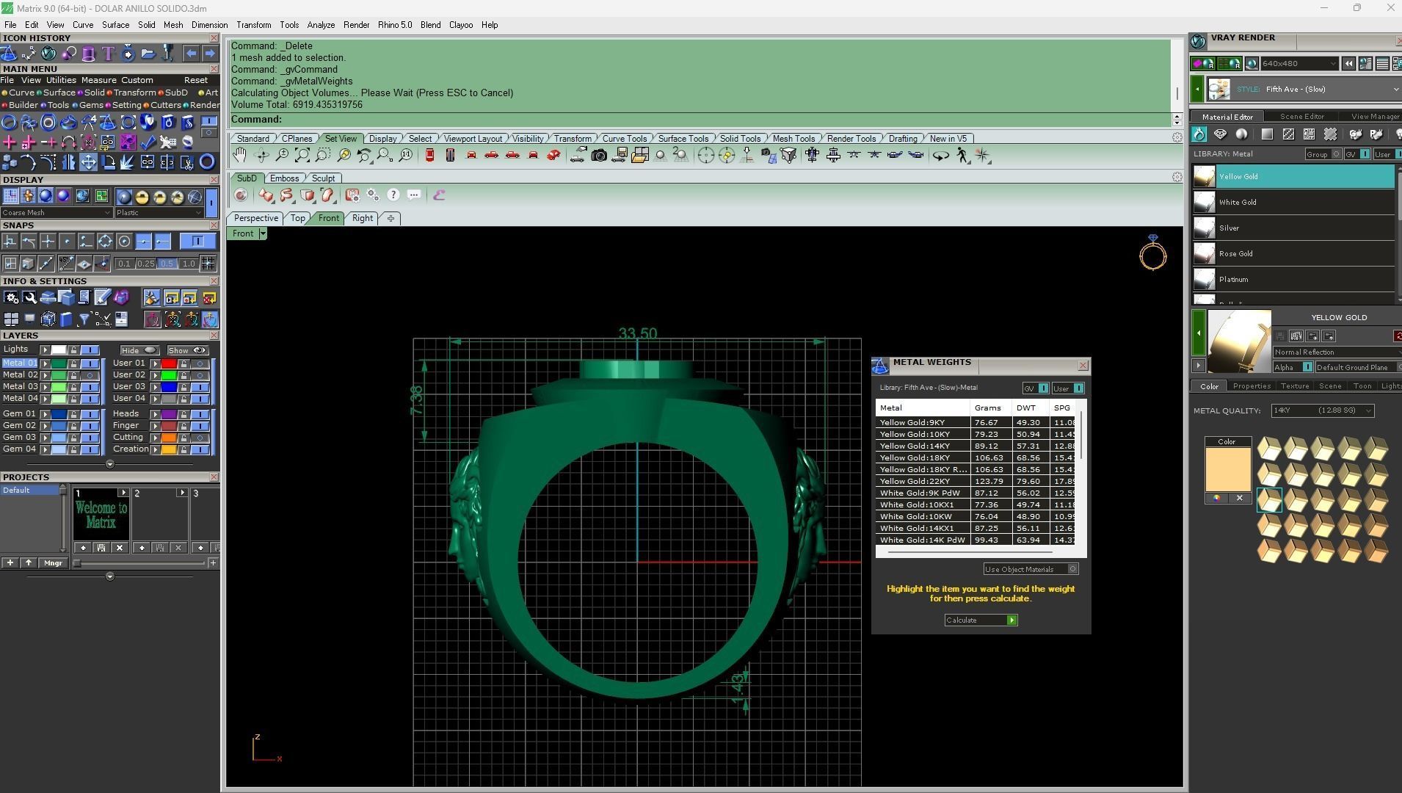Click the Welcome to Matrix project thumbnail
This screenshot has width=1402, height=793.
tap(101, 515)
